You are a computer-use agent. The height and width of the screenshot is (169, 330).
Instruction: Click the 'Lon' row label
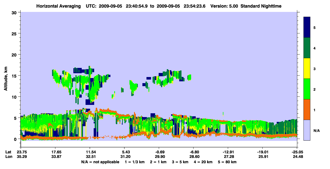coord(8,157)
